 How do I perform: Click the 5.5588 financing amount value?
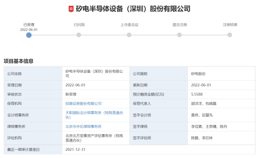coord(197,94)
